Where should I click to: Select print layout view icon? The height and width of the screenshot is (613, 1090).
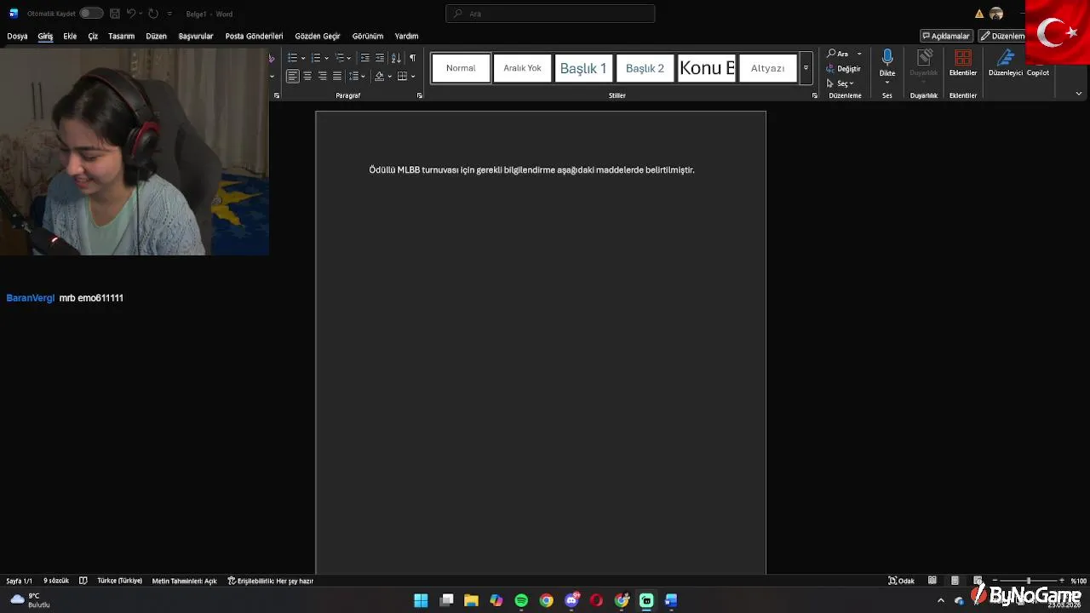(x=955, y=581)
